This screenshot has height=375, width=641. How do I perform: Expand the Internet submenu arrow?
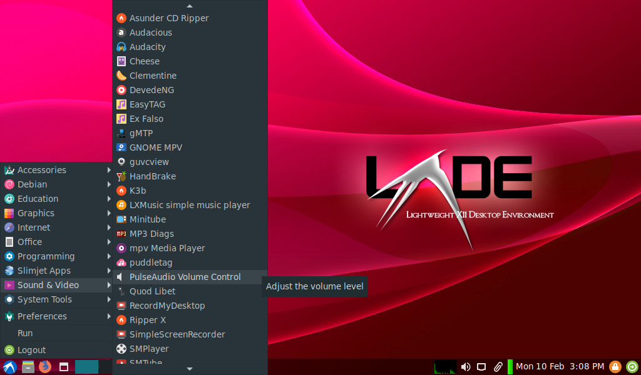(109, 227)
